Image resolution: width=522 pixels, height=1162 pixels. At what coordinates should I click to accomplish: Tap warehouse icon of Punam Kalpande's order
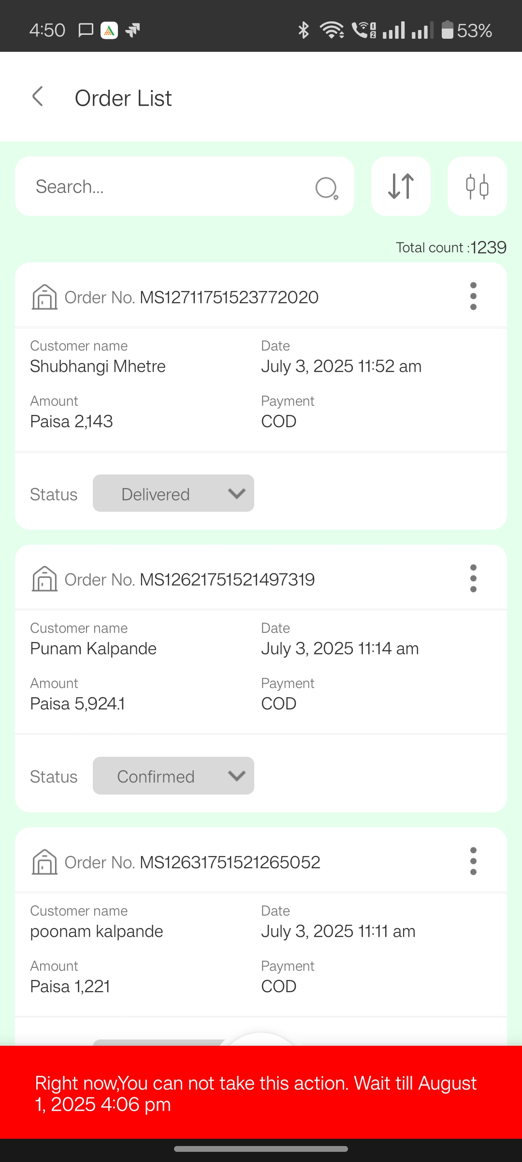pyautogui.click(x=44, y=579)
